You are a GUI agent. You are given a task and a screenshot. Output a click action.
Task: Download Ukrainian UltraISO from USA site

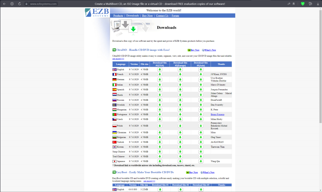coord(160,132)
